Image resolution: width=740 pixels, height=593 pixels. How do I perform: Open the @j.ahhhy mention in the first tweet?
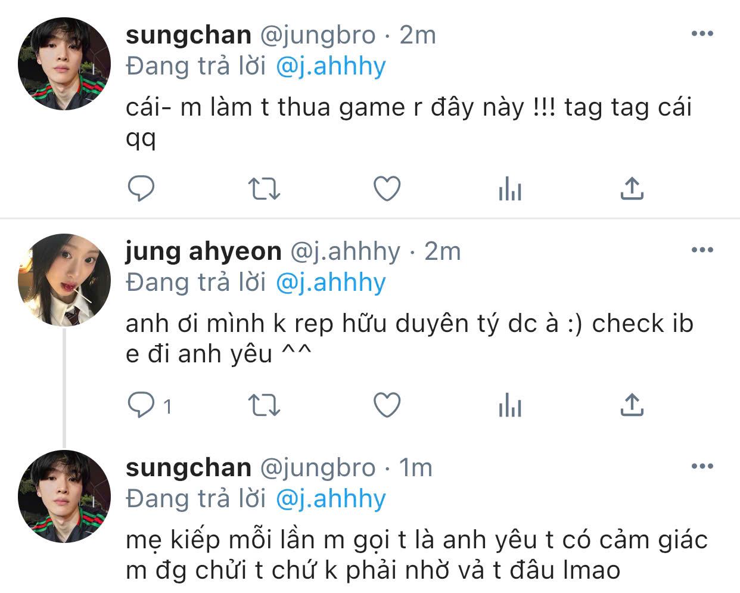331,66
